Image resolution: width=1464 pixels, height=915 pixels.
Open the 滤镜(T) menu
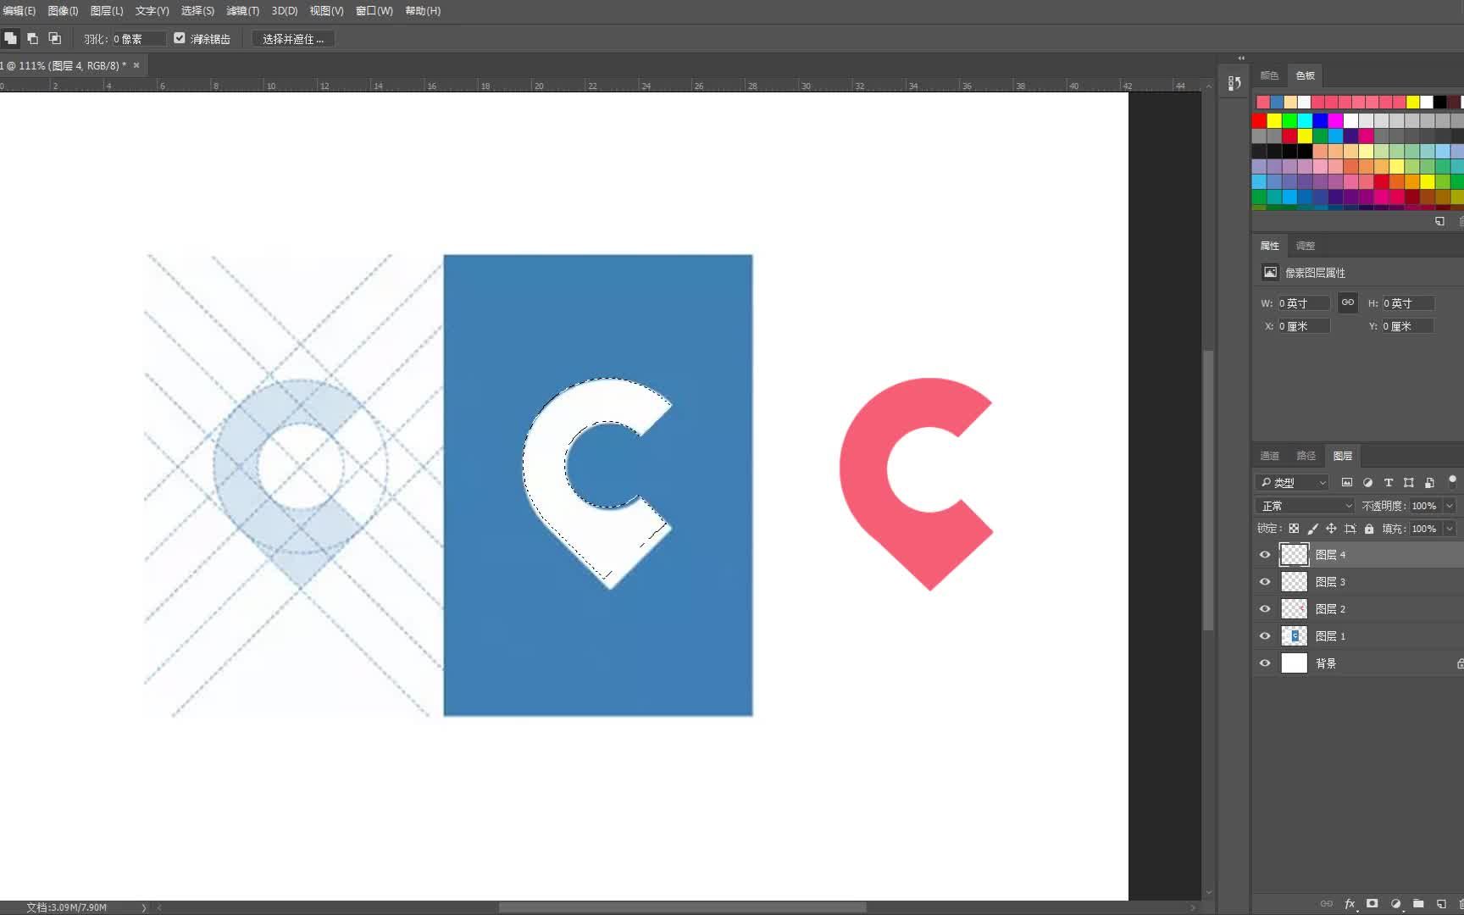tap(242, 11)
